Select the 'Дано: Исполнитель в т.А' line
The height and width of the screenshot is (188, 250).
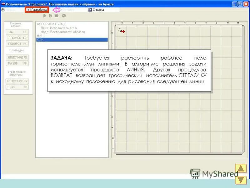59,28
